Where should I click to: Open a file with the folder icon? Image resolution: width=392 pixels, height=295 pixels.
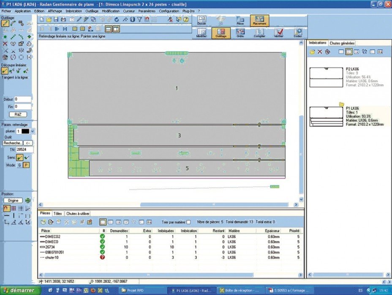click(x=49, y=19)
